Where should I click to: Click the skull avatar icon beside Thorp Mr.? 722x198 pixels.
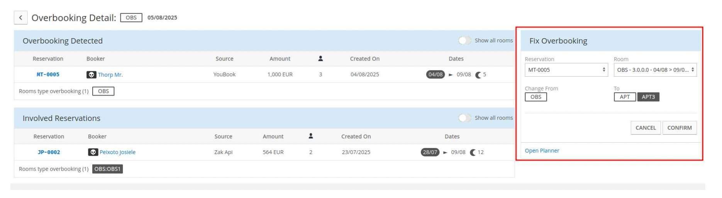point(91,75)
